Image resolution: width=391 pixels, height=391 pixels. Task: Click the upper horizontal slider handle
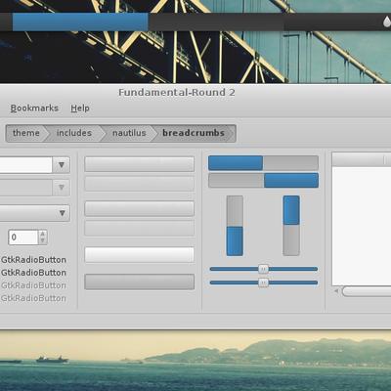tap(263, 269)
